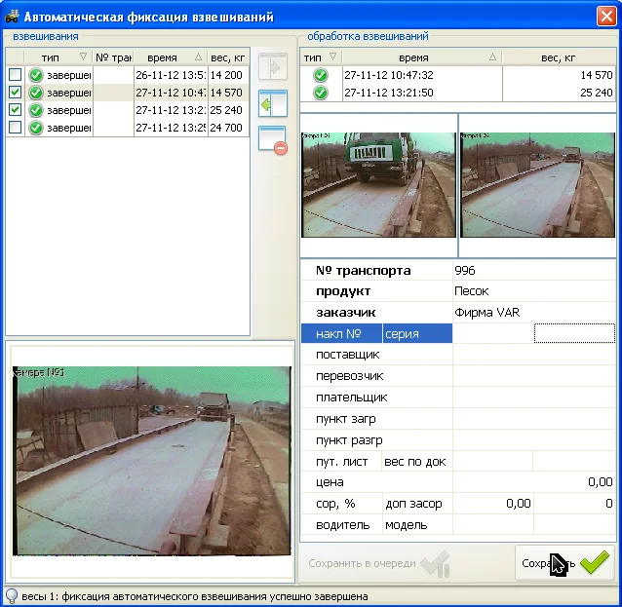Click green check icon for 10:47:32 processing row

319,75
